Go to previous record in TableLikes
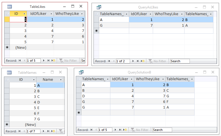 click(x=24, y=61)
